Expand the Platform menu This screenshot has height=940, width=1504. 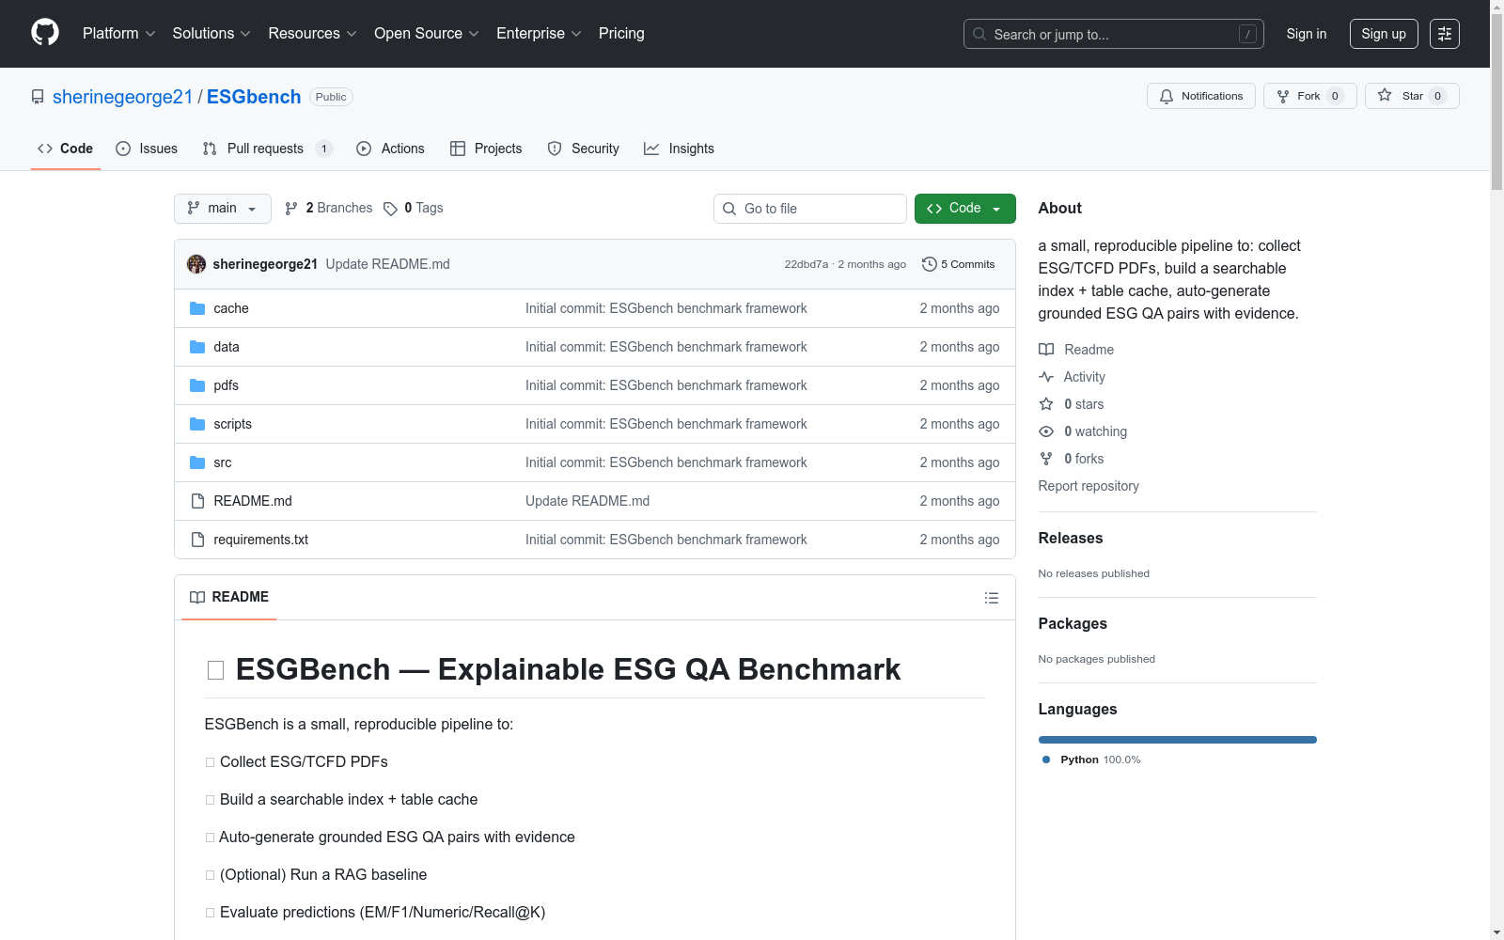(119, 34)
